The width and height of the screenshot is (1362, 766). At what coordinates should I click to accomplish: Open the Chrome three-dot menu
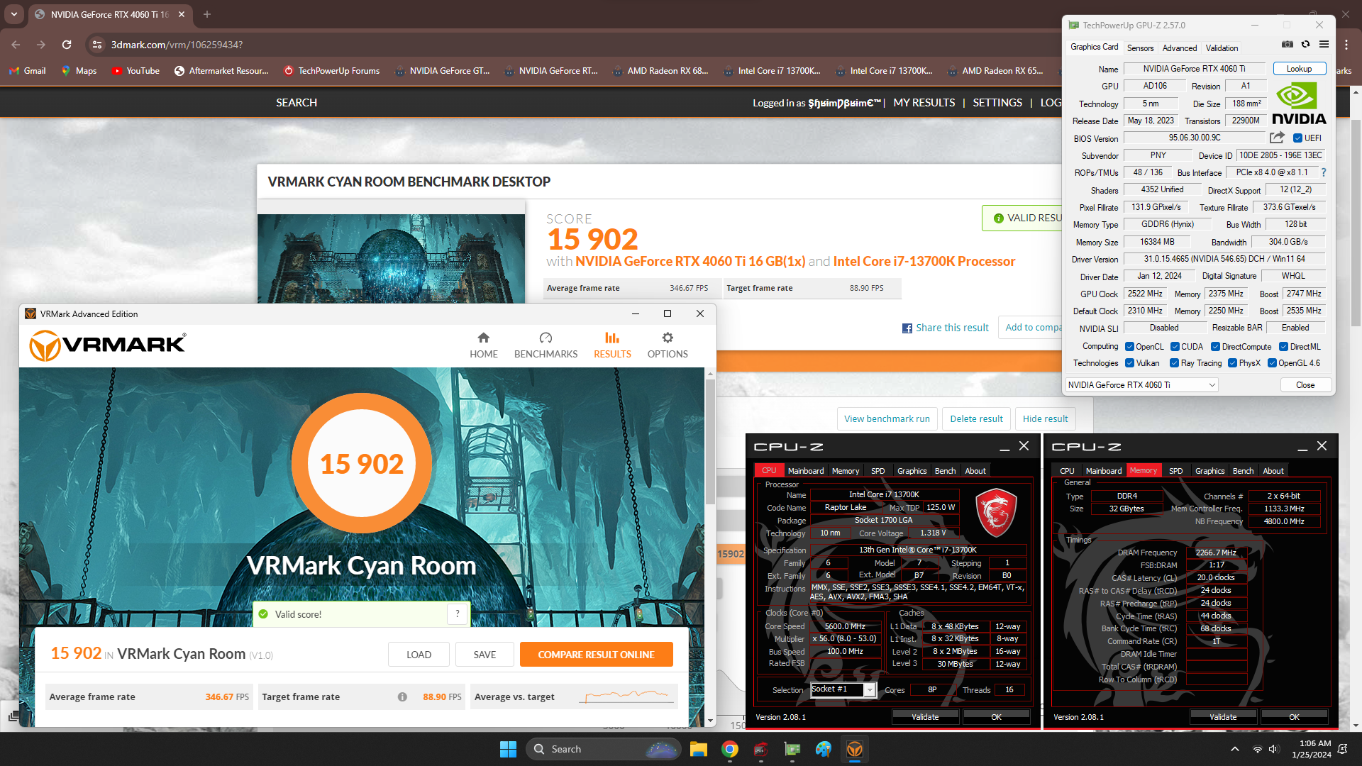1346,44
